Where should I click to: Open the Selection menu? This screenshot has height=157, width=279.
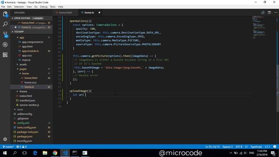(19, 7)
